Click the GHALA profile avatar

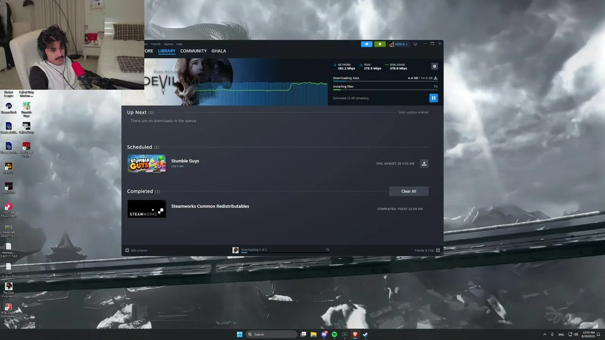click(x=391, y=44)
